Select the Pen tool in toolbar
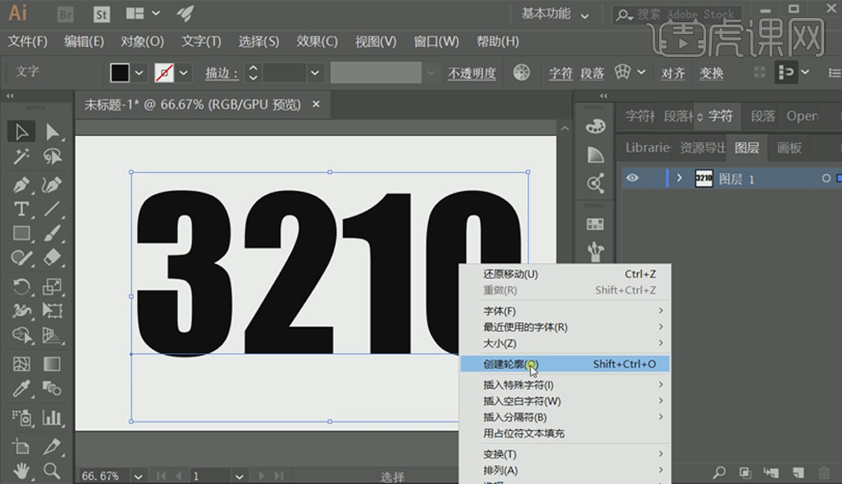 point(22,184)
